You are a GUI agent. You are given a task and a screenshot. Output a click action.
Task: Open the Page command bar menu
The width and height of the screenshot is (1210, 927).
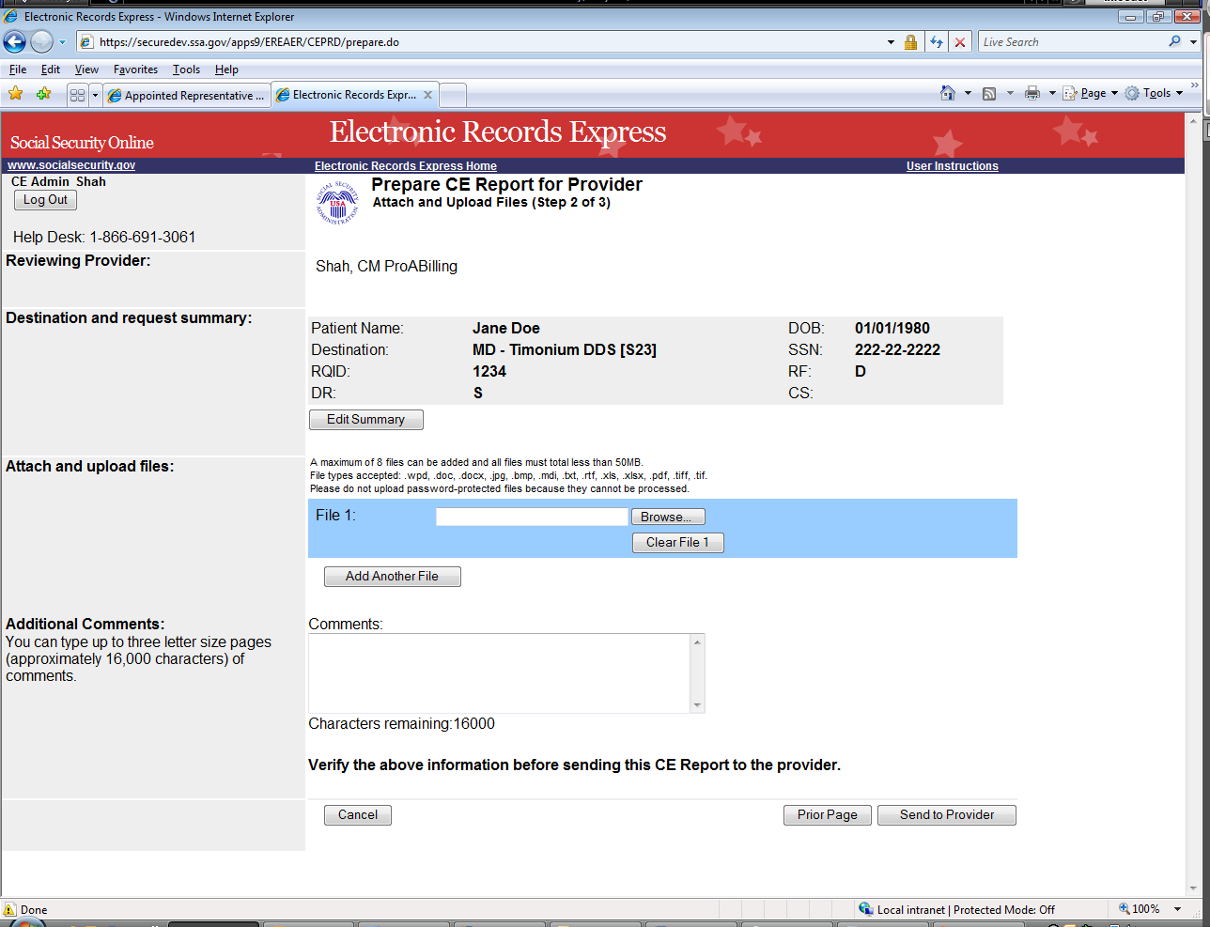1090,93
